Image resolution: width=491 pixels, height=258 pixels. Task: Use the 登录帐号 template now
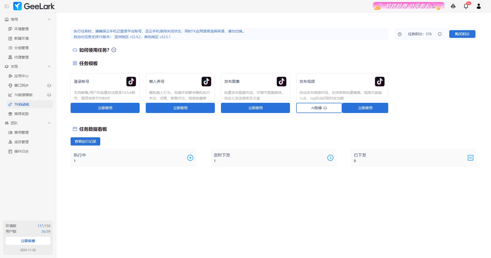[x=105, y=108]
